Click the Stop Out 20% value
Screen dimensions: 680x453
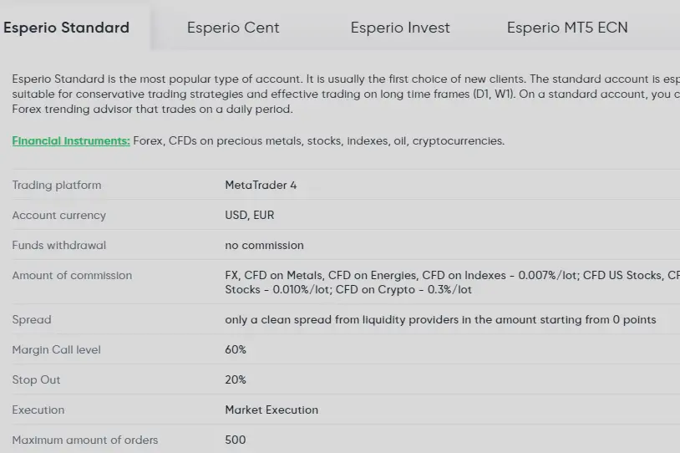coord(236,379)
